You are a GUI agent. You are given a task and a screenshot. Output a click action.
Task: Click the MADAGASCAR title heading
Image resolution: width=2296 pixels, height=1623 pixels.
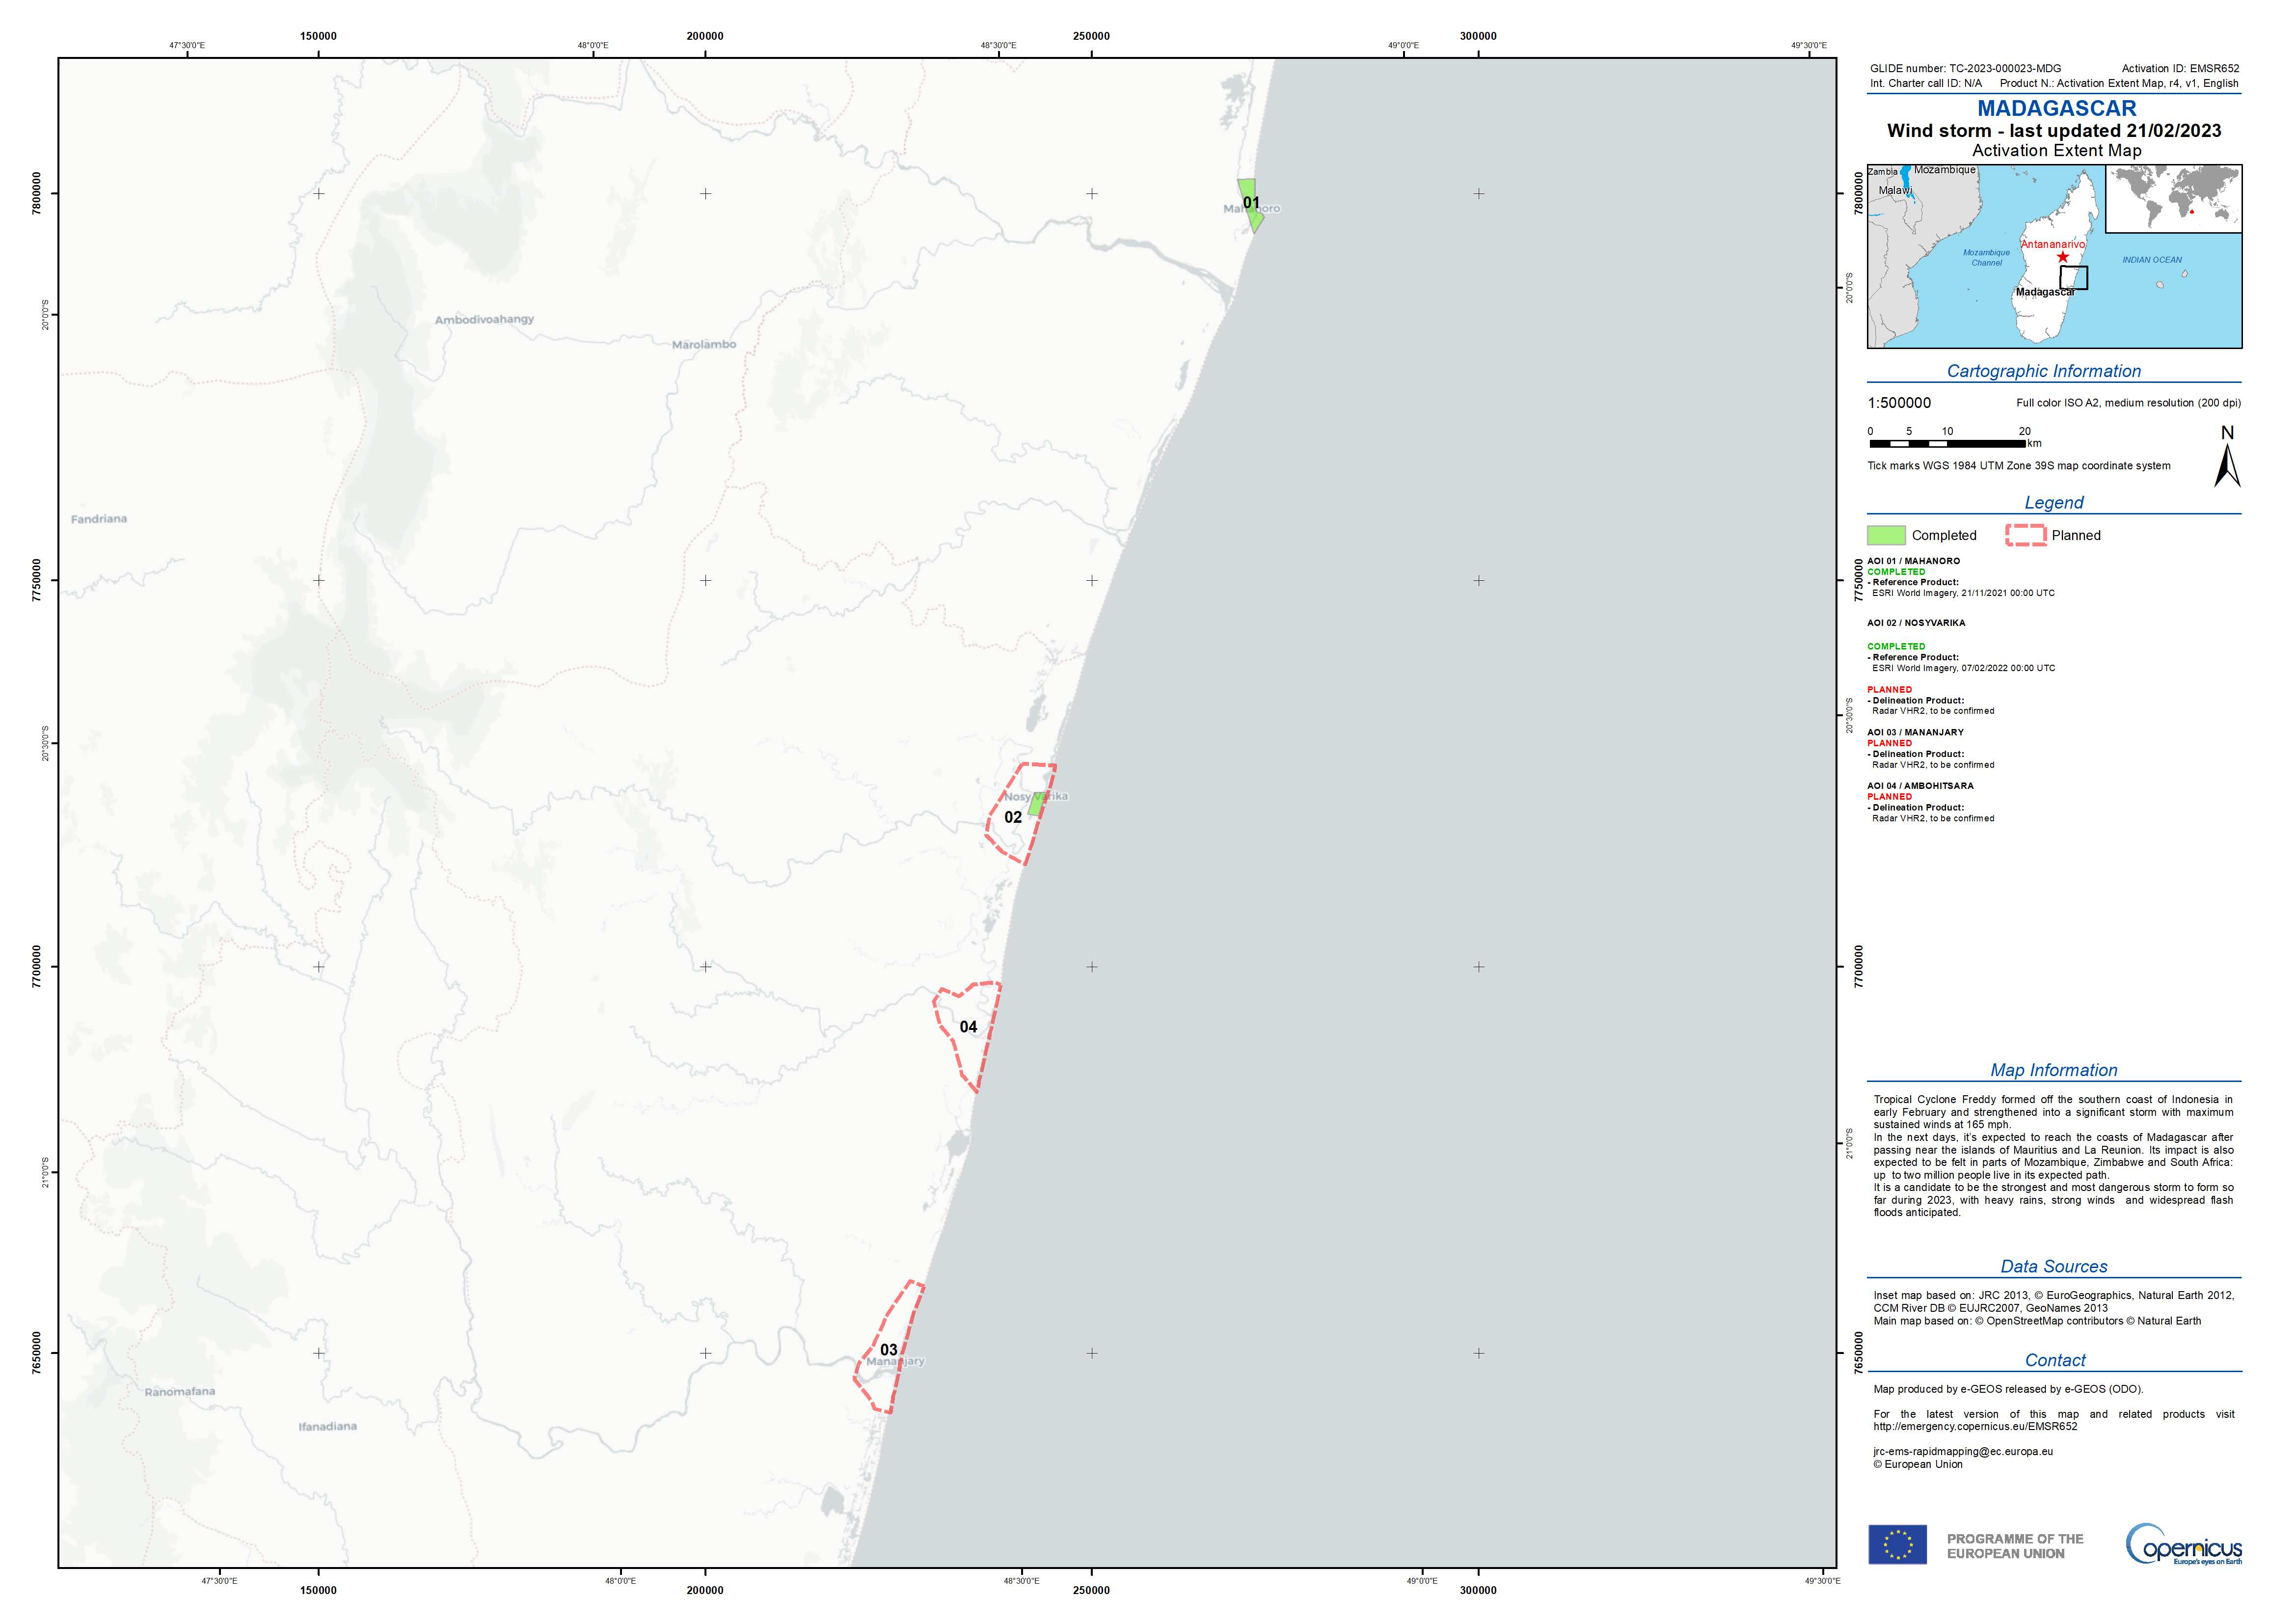point(2056,108)
